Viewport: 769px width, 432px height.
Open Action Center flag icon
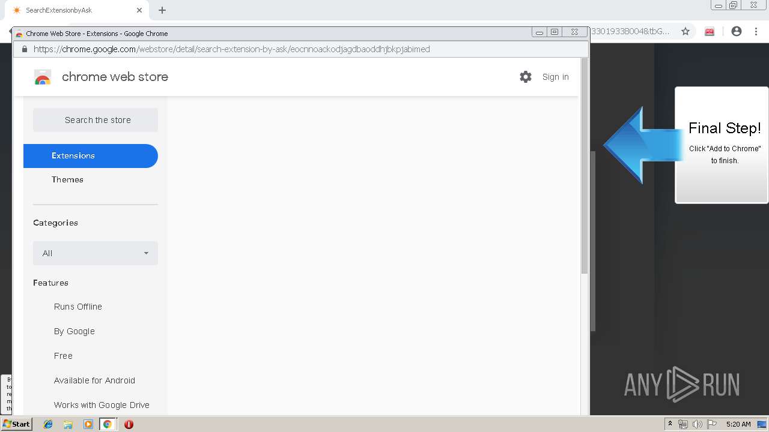coord(712,424)
